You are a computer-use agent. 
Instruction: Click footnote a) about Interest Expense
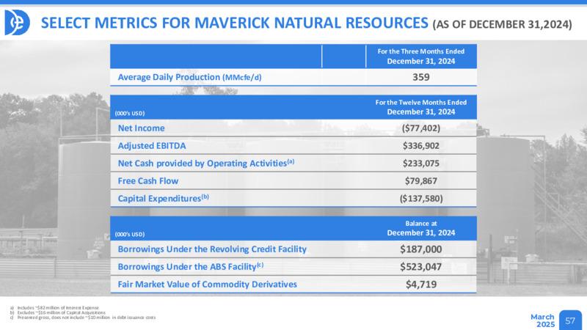coord(54,307)
